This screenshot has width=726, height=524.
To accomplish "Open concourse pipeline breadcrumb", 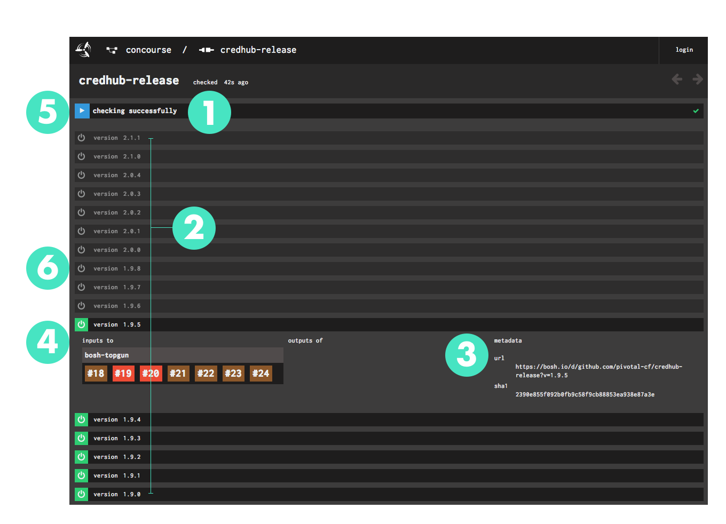I will (x=148, y=50).
